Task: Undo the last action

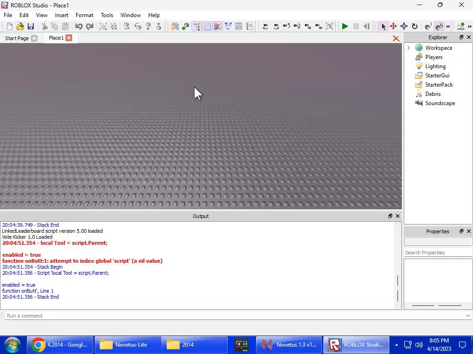Action: tap(79, 26)
